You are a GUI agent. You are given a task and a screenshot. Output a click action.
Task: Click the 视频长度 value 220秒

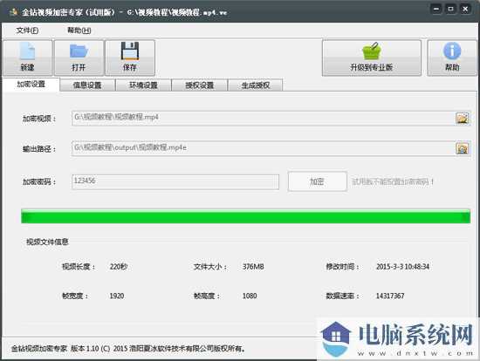click(119, 267)
